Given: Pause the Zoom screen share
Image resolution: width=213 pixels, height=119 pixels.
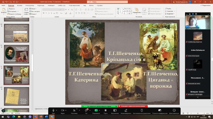Looking at the screenshot, I should pyautogui.click(x=105, y=110).
